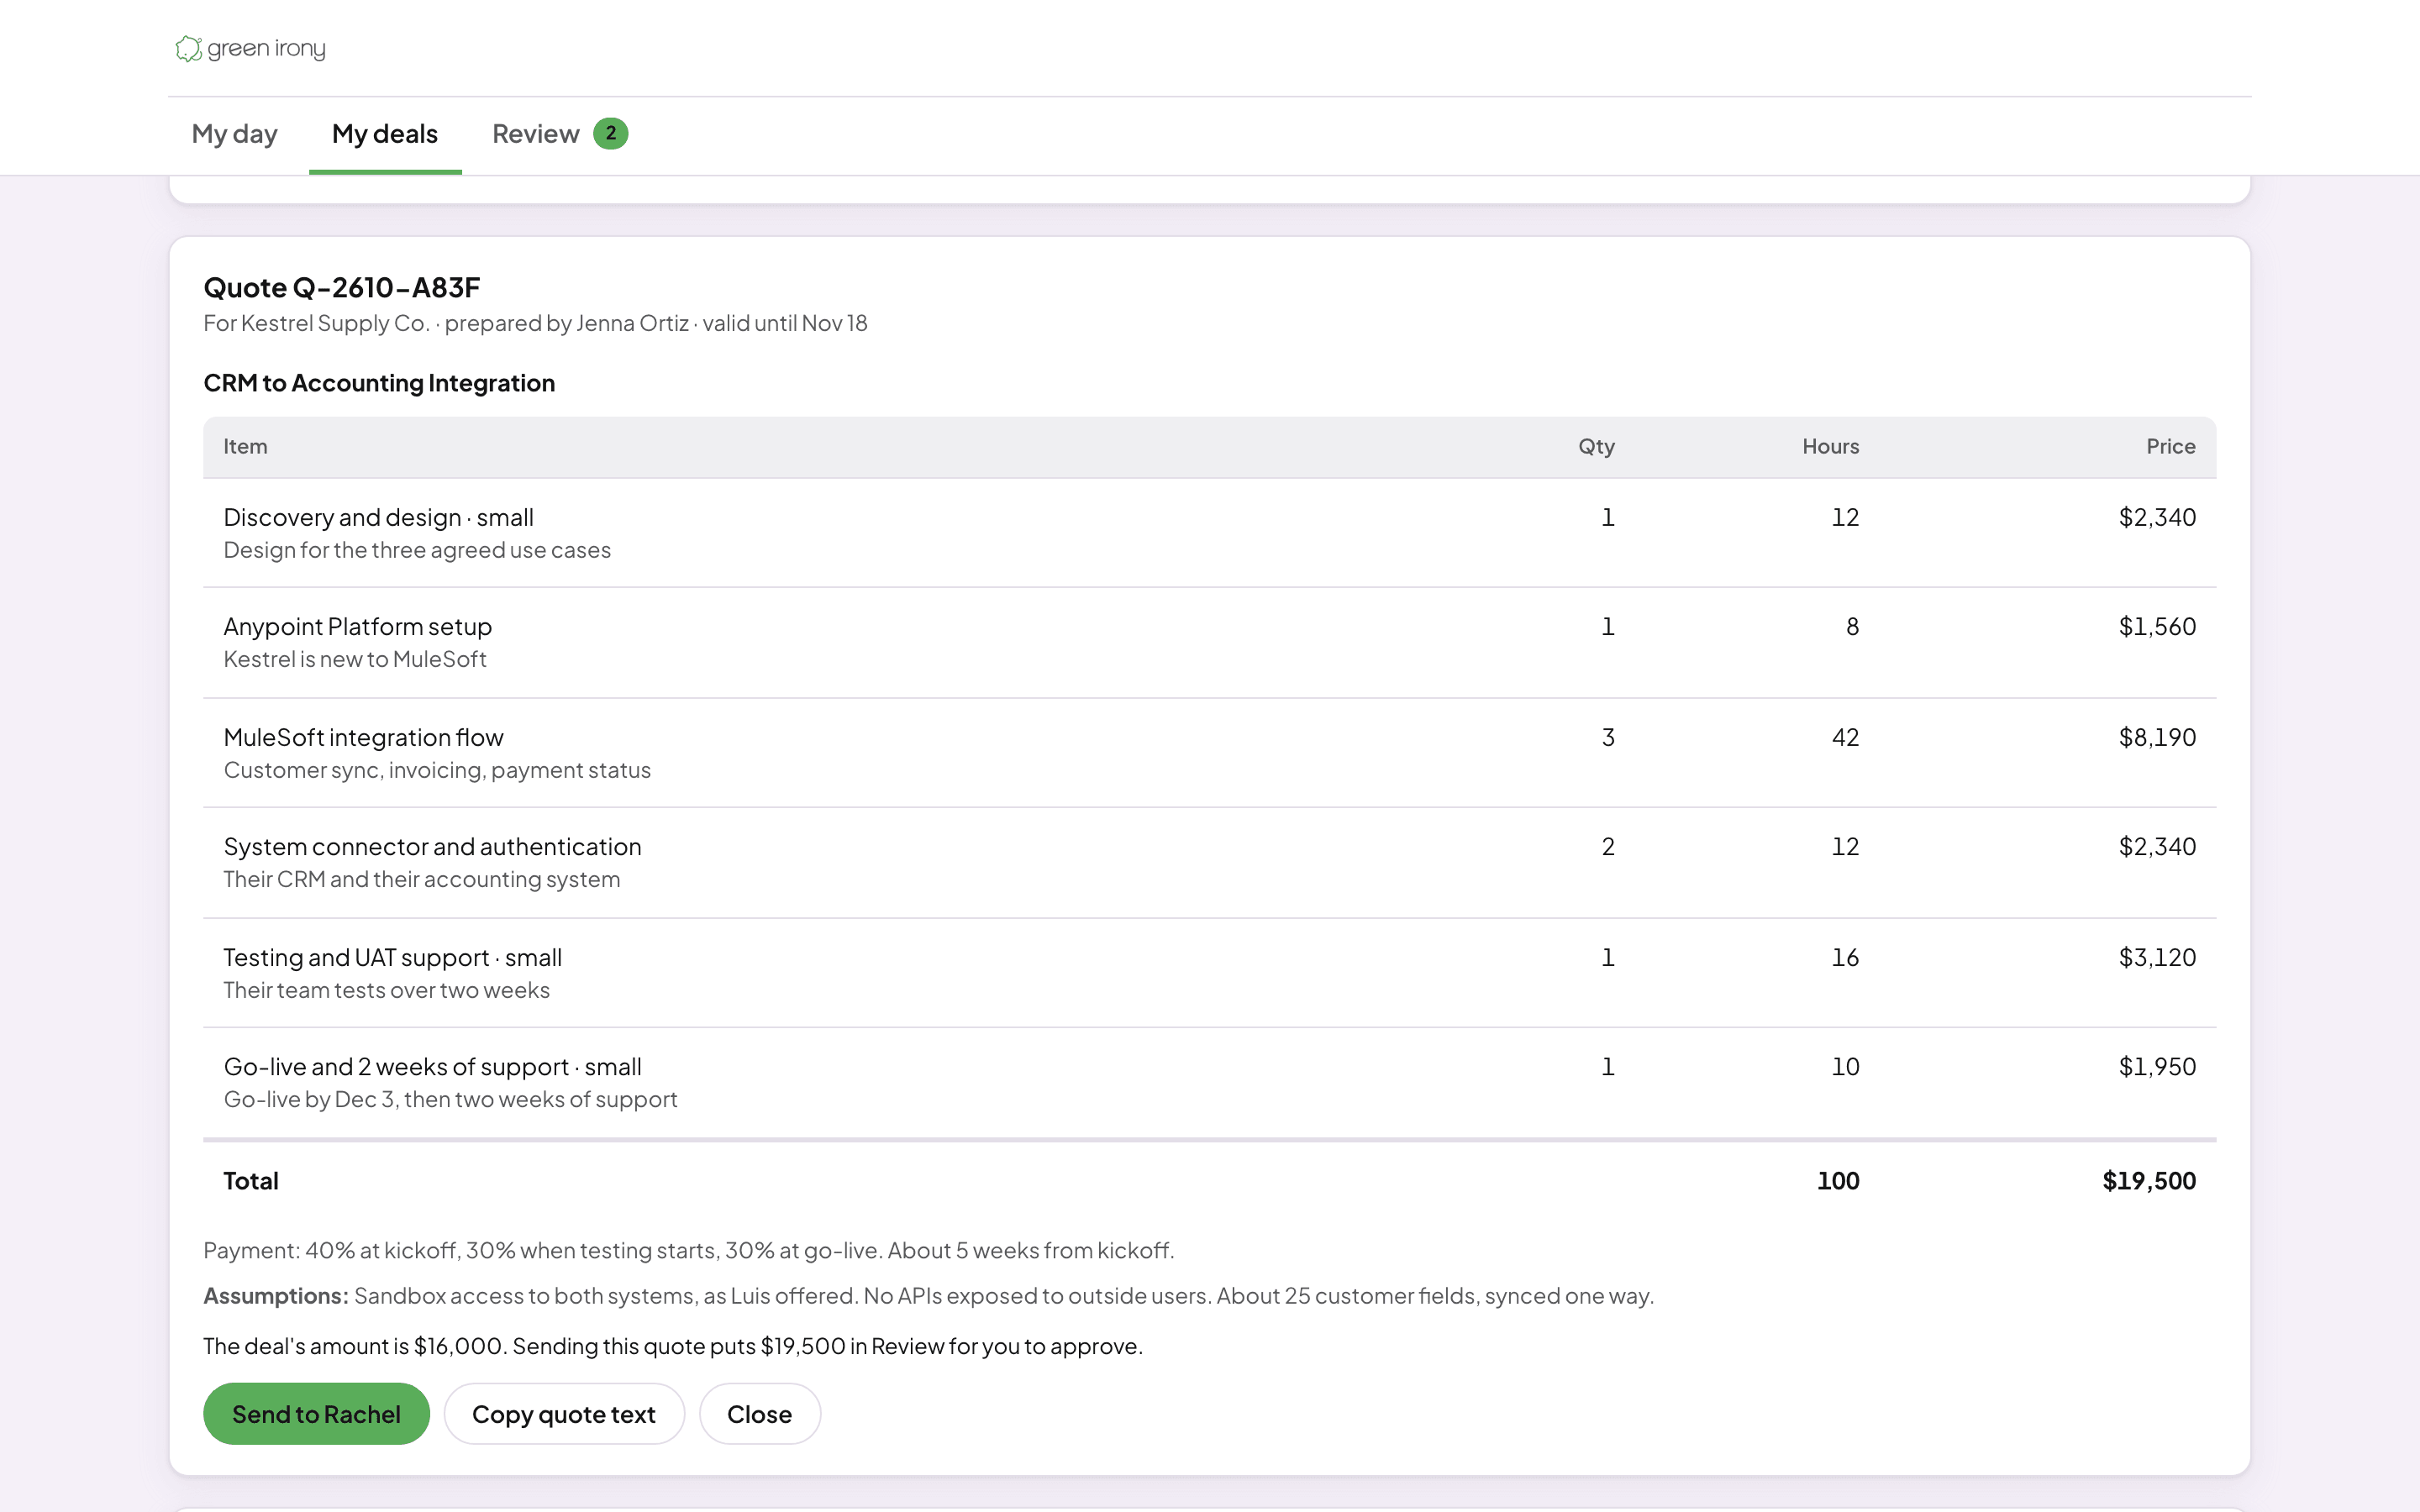Click the total price $19,500
The height and width of the screenshot is (1512, 2420).
2149,1181
